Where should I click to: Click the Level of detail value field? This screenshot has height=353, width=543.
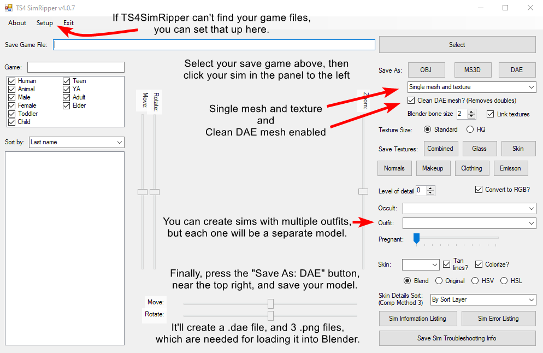tap(421, 191)
